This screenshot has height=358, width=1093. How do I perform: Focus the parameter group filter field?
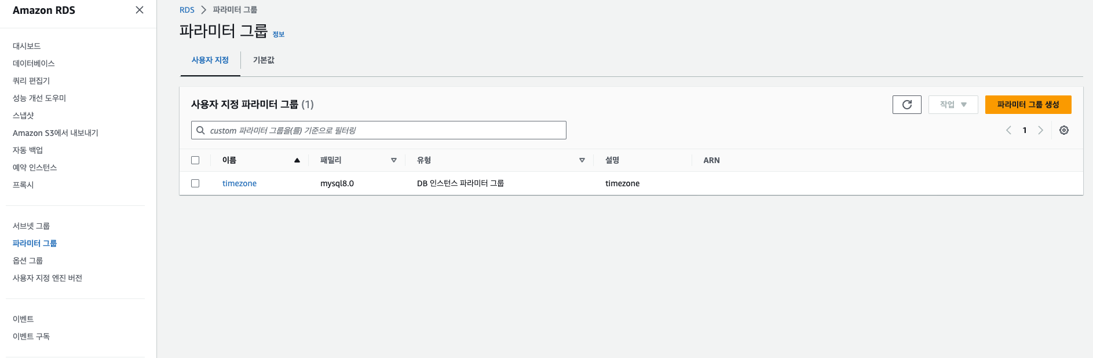tap(379, 130)
